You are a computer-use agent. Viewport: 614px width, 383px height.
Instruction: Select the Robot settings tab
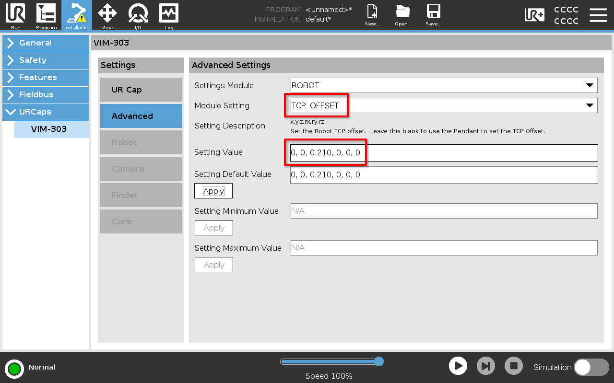point(141,142)
